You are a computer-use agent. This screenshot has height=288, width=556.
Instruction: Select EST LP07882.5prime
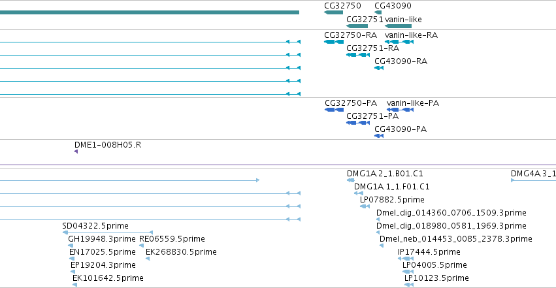pyautogui.click(x=392, y=200)
